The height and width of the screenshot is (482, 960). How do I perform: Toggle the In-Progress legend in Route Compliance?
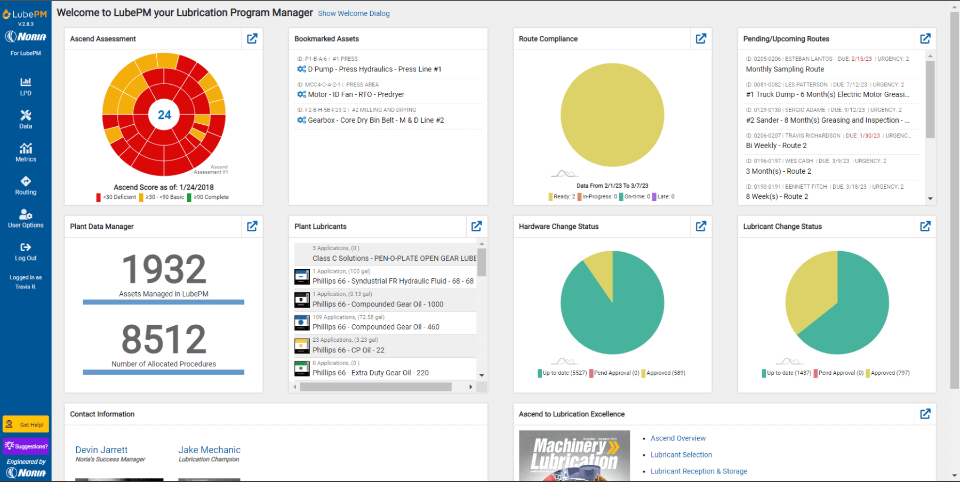(x=597, y=197)
